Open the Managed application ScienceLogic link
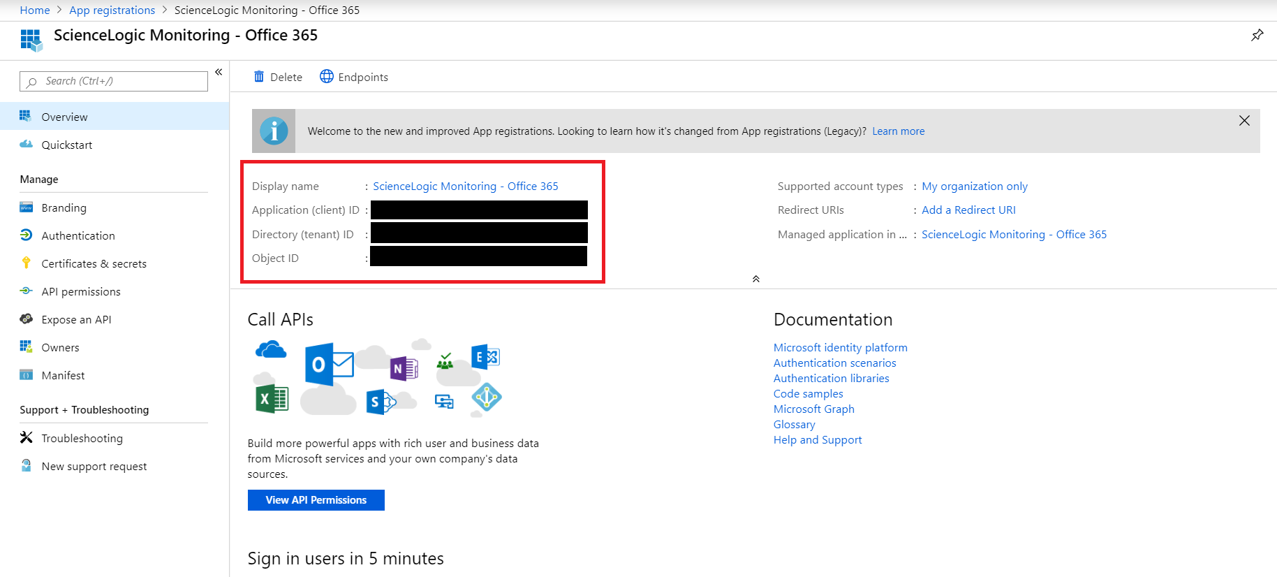 tap(1014, 235)
